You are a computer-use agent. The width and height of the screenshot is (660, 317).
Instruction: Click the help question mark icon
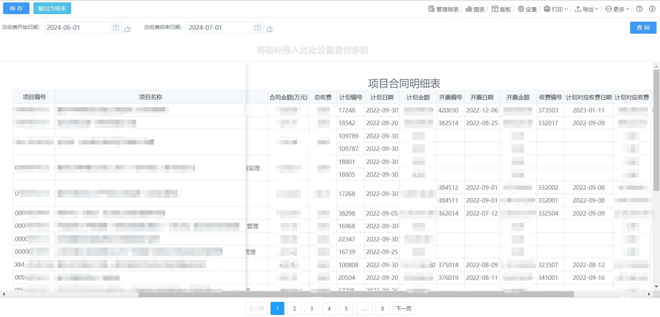tap(639, 9)
